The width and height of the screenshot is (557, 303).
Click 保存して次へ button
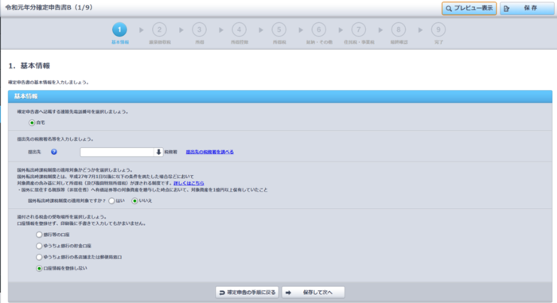pos(313,293)
